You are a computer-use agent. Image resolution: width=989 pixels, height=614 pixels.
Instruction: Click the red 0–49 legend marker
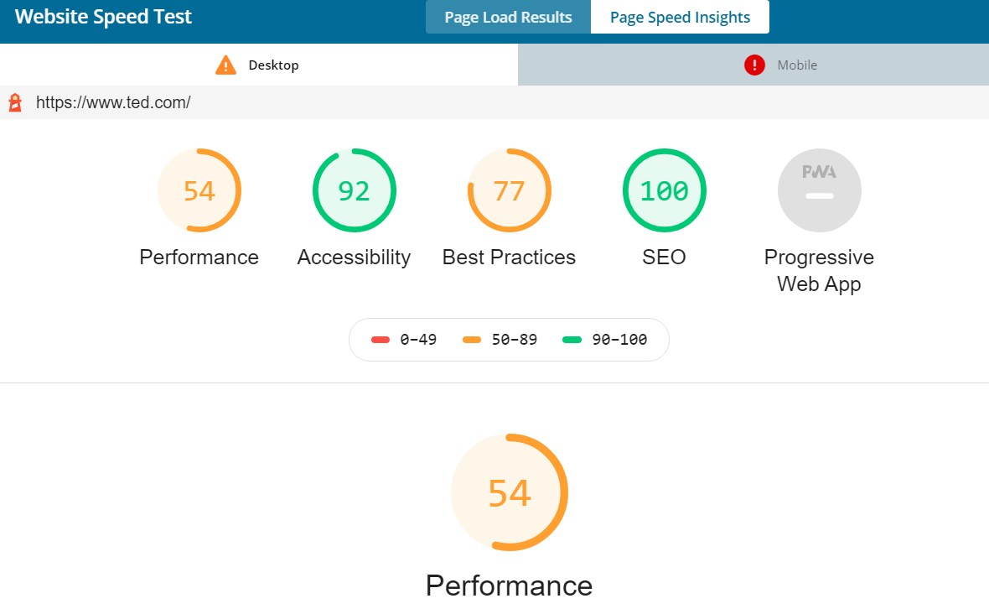[381, 340]
